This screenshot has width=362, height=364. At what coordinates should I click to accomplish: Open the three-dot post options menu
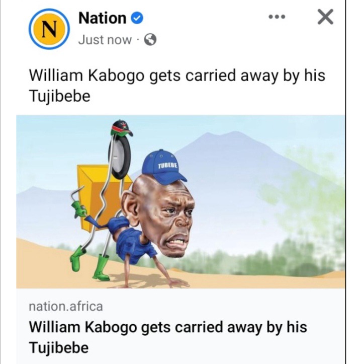click(277, 17)
